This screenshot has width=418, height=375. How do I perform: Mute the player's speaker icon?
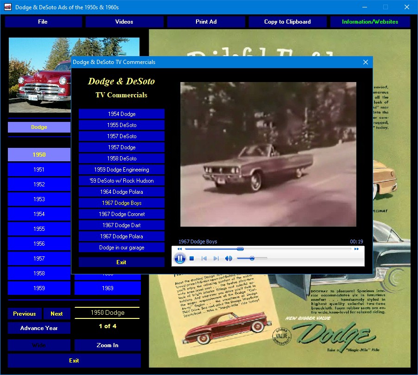[228, 259]
